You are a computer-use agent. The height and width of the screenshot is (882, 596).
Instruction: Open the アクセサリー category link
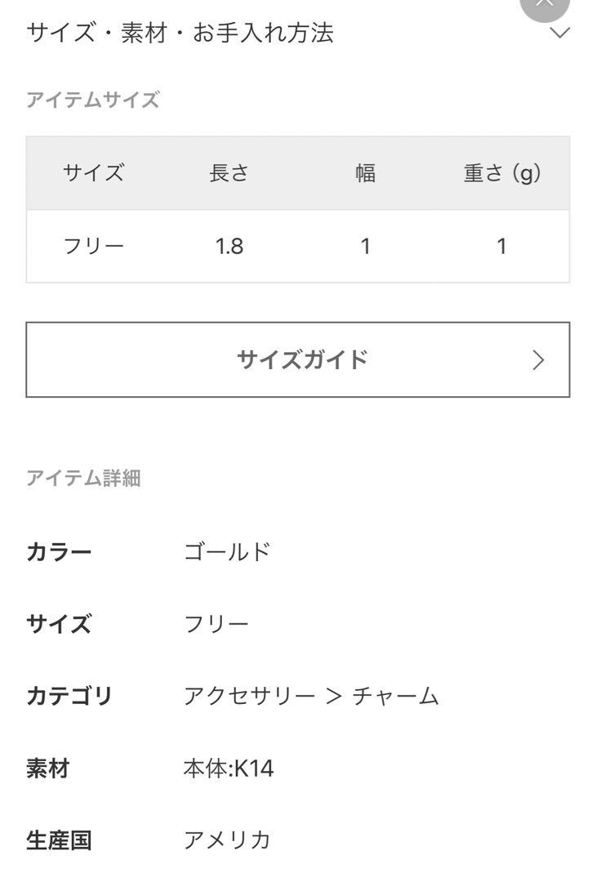[249, 697]
